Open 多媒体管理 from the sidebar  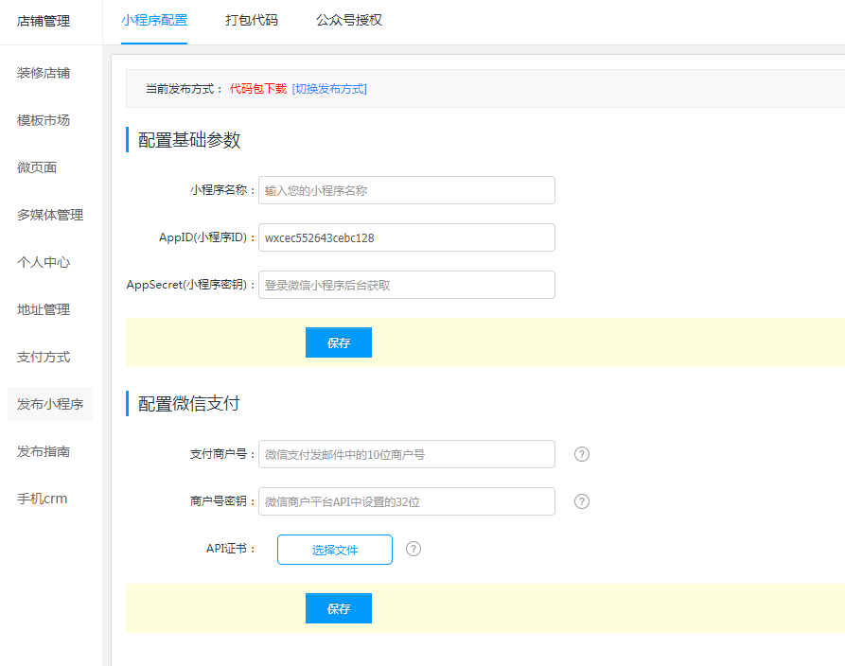click(x=50, y=215)
